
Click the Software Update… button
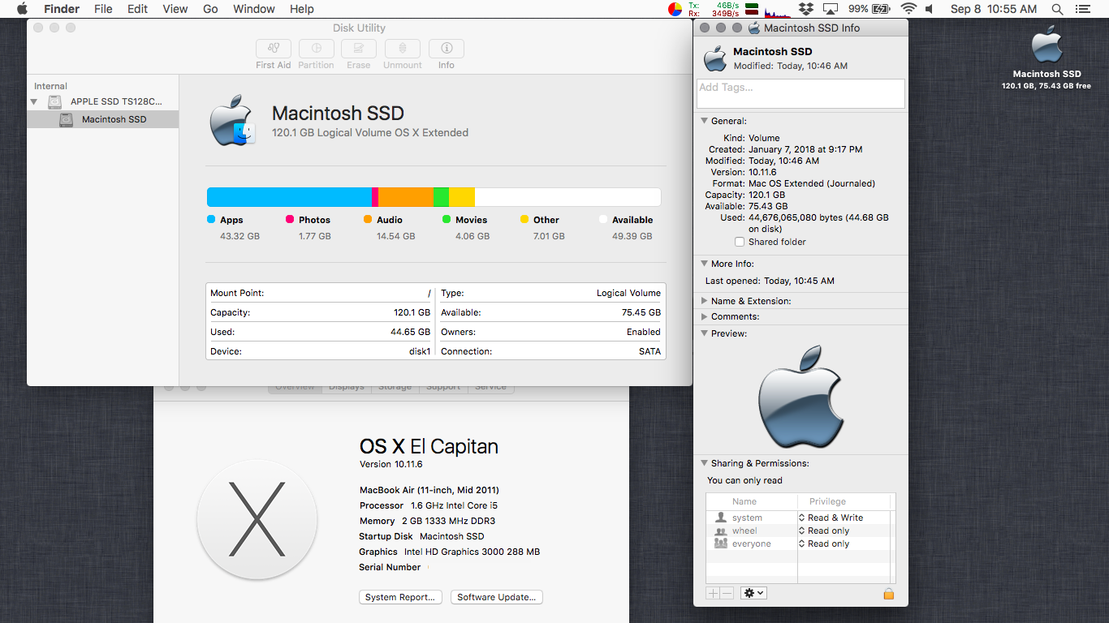[x=496, y=597]
